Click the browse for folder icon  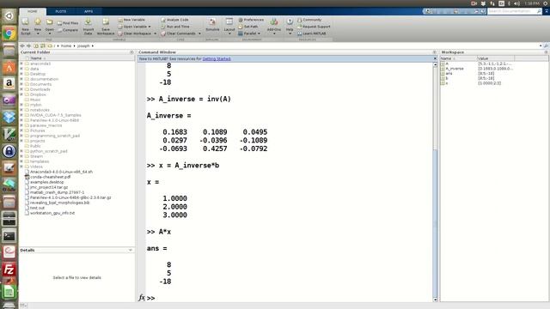click(43, 45)
